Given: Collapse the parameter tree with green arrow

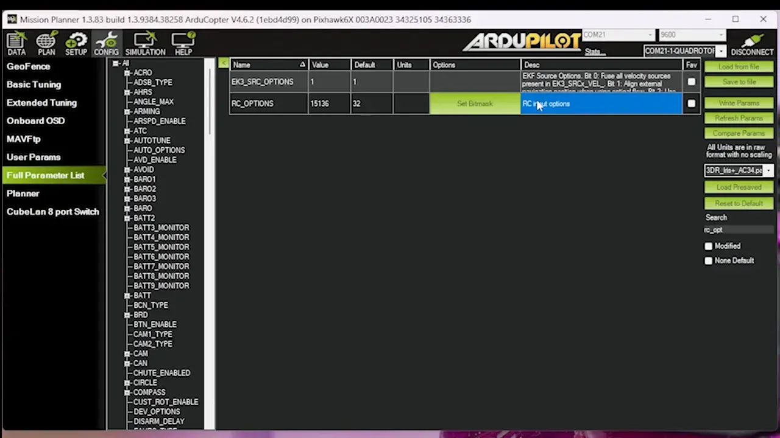Looking at the screenshot, I should pyautogui.click(x=224, y=63).
